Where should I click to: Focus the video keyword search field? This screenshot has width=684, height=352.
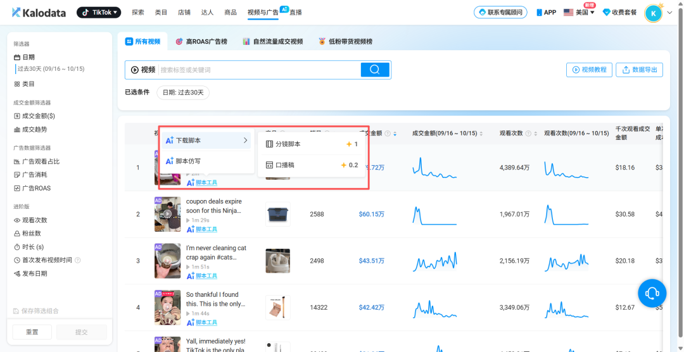[260, 70]
